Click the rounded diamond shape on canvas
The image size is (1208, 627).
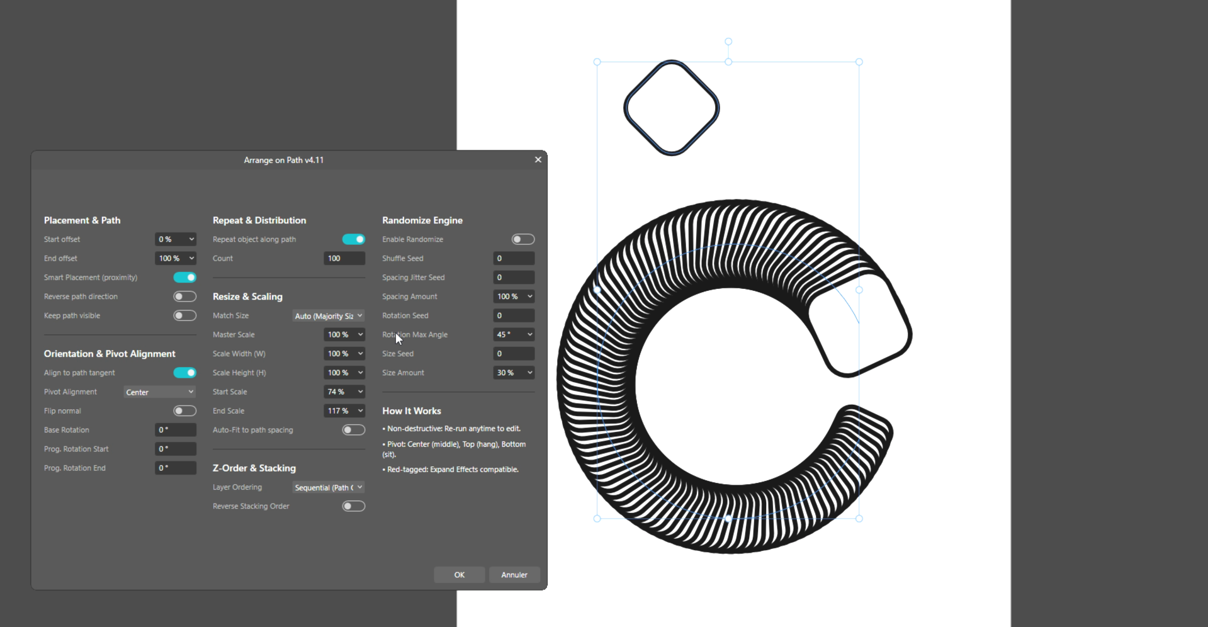(672, 108)
